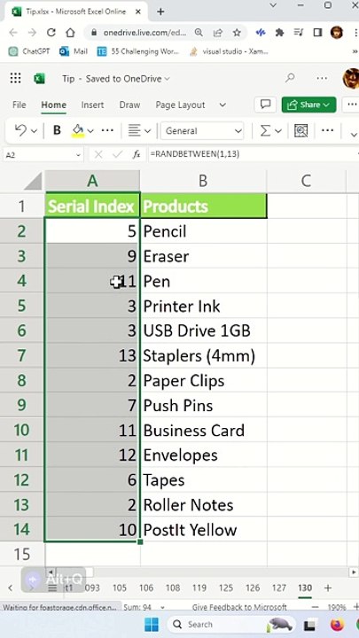Click the text alignment icon

pyautogui.click(x=135, y=130)
